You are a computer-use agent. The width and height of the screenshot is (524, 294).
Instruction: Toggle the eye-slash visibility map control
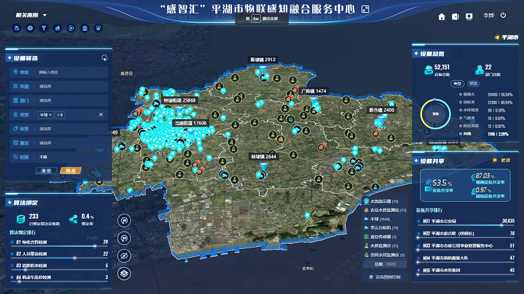click(124, 256)
